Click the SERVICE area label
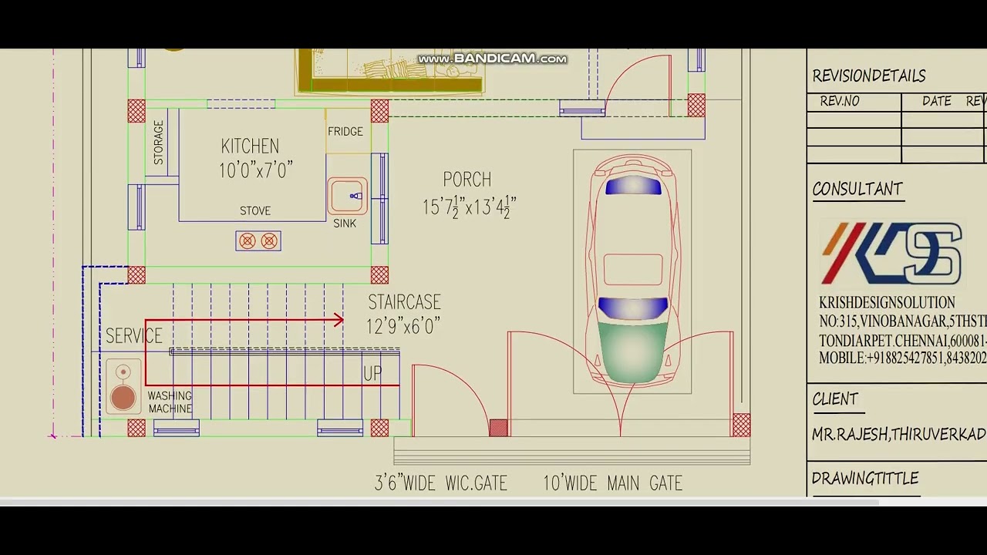 (134, 336)
